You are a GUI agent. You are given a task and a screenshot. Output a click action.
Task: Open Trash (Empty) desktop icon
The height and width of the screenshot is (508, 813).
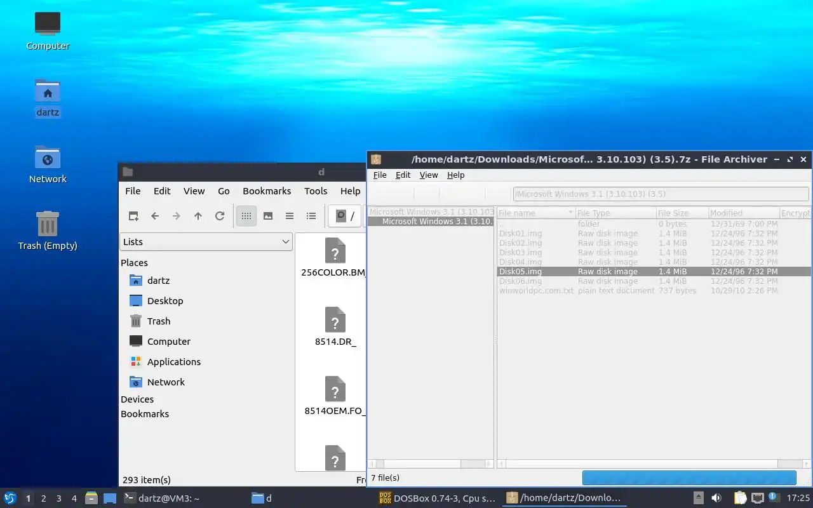click(x=48, y=231)
